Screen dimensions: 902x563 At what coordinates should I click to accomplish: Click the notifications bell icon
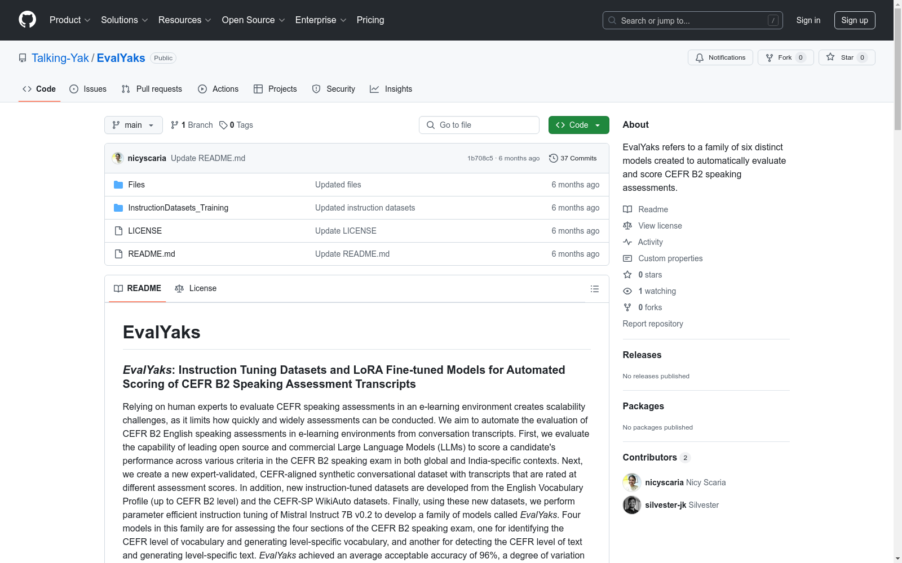click(x=700, y=57)
